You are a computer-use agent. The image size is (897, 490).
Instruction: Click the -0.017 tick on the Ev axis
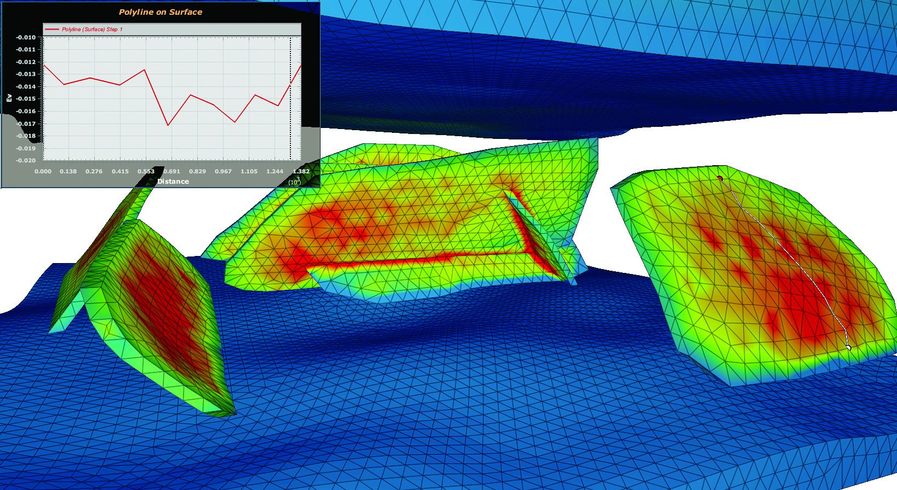coord(26,124)
